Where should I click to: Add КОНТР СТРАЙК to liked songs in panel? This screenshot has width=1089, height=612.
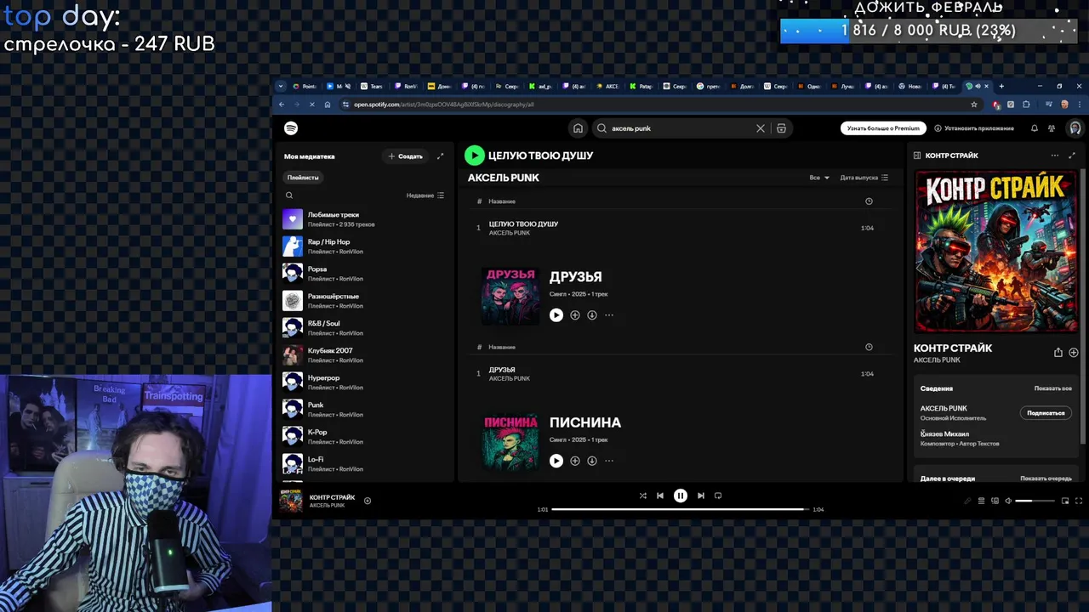pyautogui.click(x=1074, y=353)
